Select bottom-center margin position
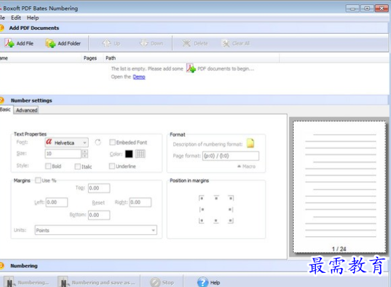The width and height of the screenshot is (391, 287). (x=216, y=221)
